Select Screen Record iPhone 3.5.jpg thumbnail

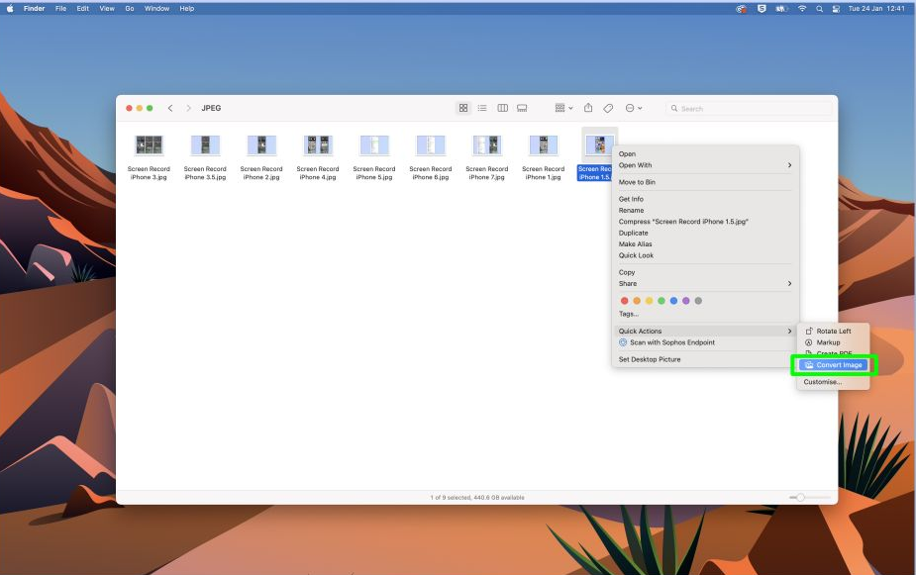pos(205,144)
